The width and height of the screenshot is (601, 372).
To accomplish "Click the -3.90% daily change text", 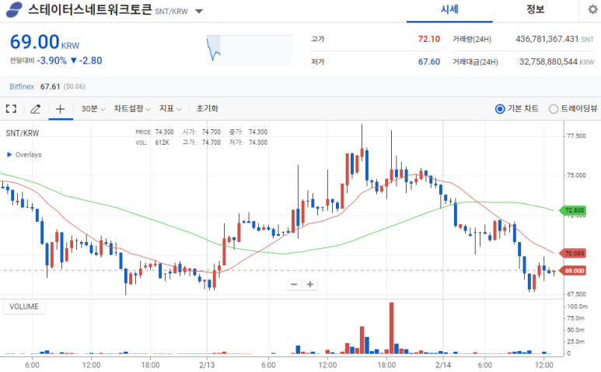I will pos(52,61).
